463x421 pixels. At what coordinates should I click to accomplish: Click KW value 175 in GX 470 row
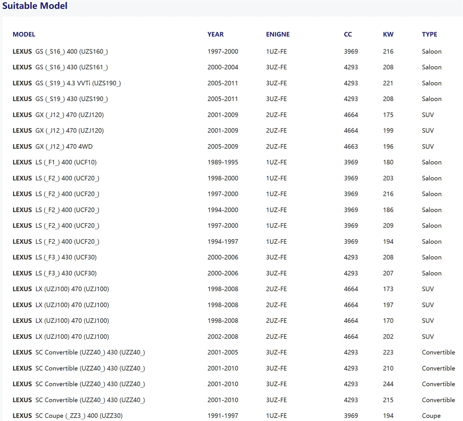(x=388, y=115)
